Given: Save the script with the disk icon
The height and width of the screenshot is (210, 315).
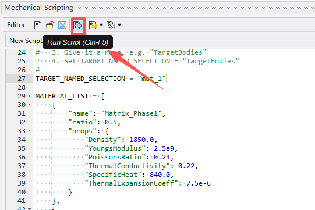Looking at the screenshot, I should click(x=62, y=25).
